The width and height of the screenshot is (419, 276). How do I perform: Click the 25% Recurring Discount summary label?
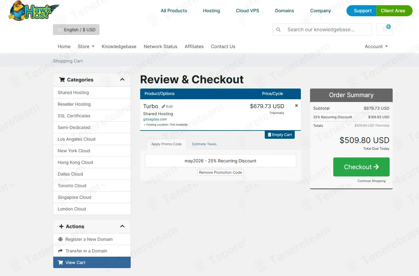[x=332, y=117]
